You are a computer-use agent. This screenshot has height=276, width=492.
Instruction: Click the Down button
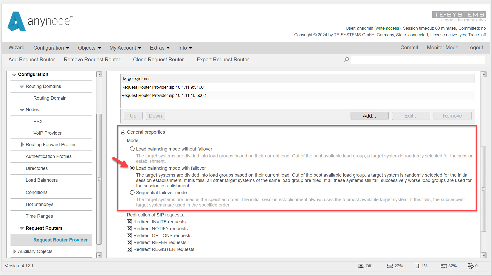156,116
